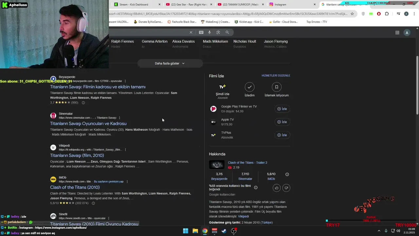This screenshot has height=236, width=419.
Task: Open File Explorer from the taskbar
Action: click(195, 231)
